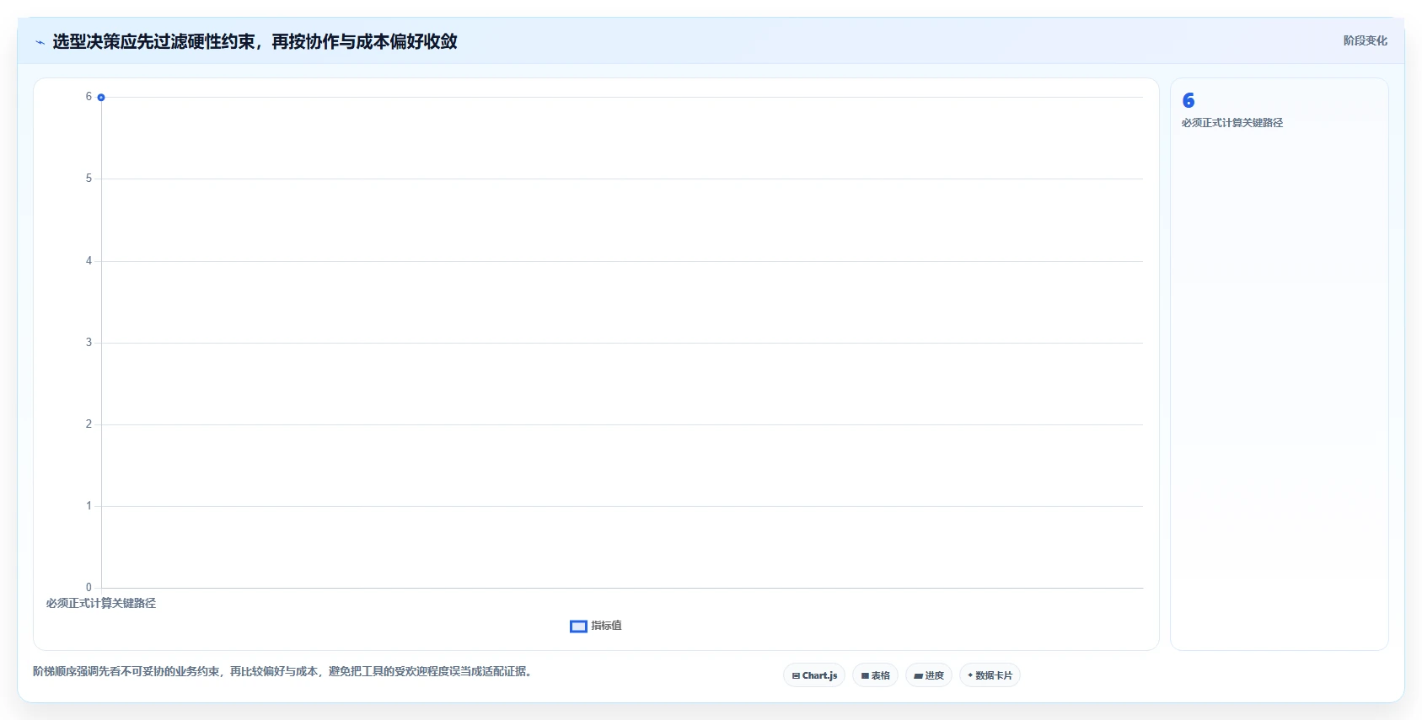Viewport: 1422px width, 720px height.
Task: Click the data point at value 6
Action: click(x=101, y=98)
